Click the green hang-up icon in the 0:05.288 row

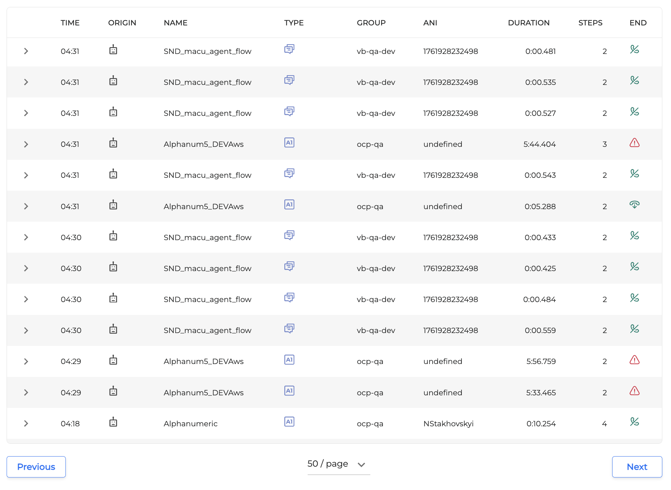[x=634, y=205]
